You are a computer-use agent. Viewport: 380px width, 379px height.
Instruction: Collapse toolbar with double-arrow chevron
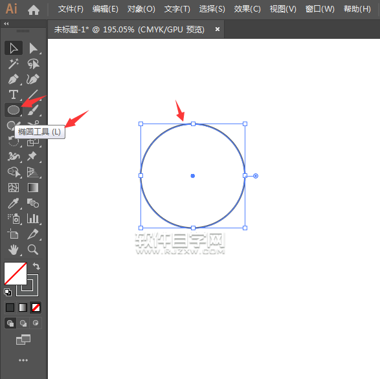pos(6,24)
